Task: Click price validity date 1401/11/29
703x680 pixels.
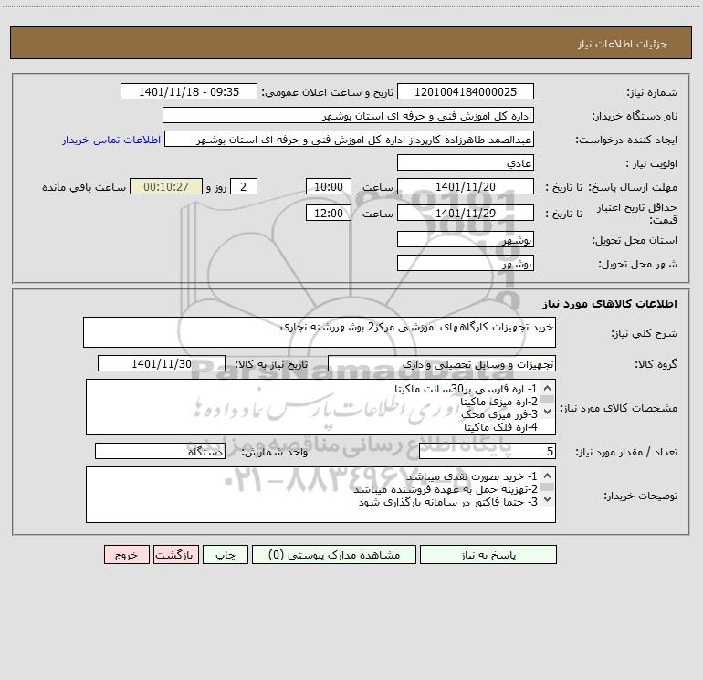Action: coord(466,213)
